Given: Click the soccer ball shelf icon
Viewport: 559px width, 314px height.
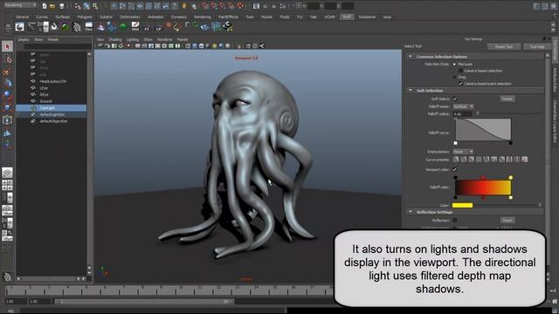Looking at the screenshot, I should (x=228, y=26).
